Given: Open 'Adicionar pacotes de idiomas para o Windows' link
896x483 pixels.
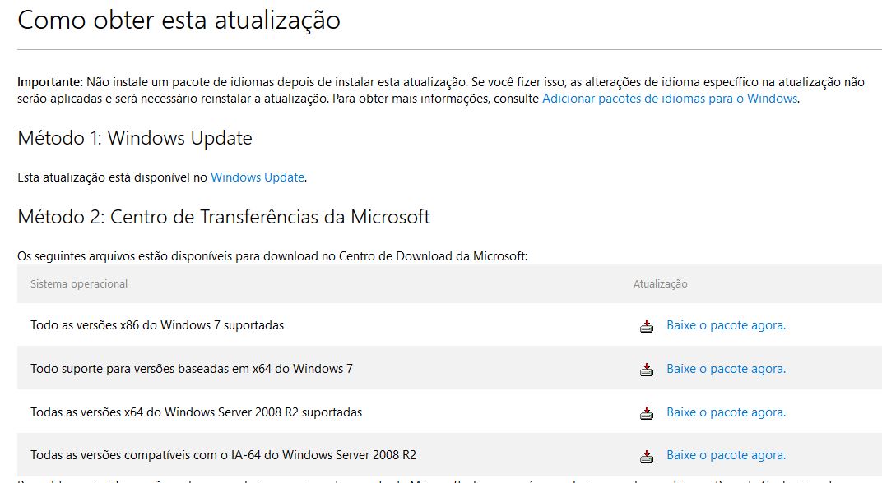Looking at the screenshot, I should 670,99.
